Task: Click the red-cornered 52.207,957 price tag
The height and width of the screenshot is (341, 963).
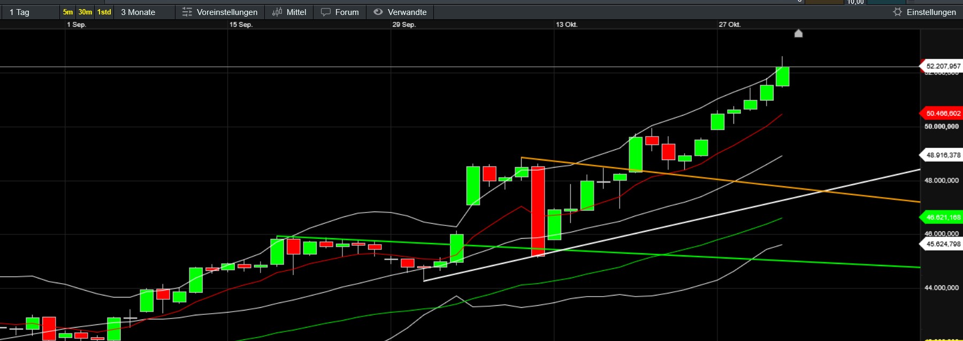Action: pos(943,66)
